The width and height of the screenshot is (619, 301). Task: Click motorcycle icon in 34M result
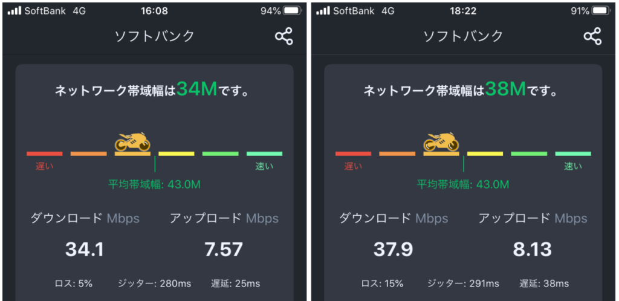pyautogui.click(x=132, y=141)
